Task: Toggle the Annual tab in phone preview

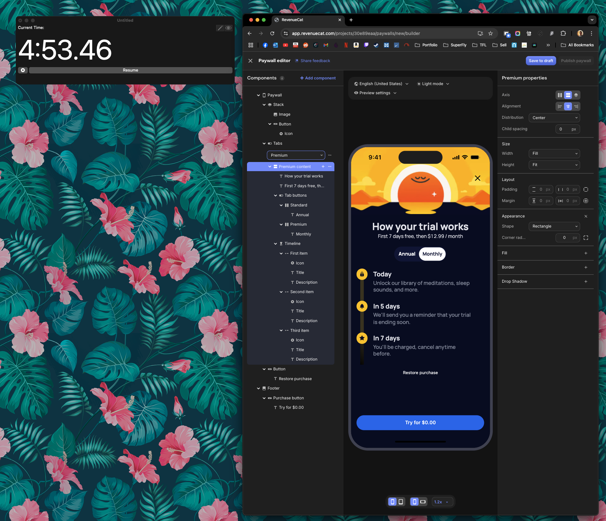Action: [x=407, y=254]
